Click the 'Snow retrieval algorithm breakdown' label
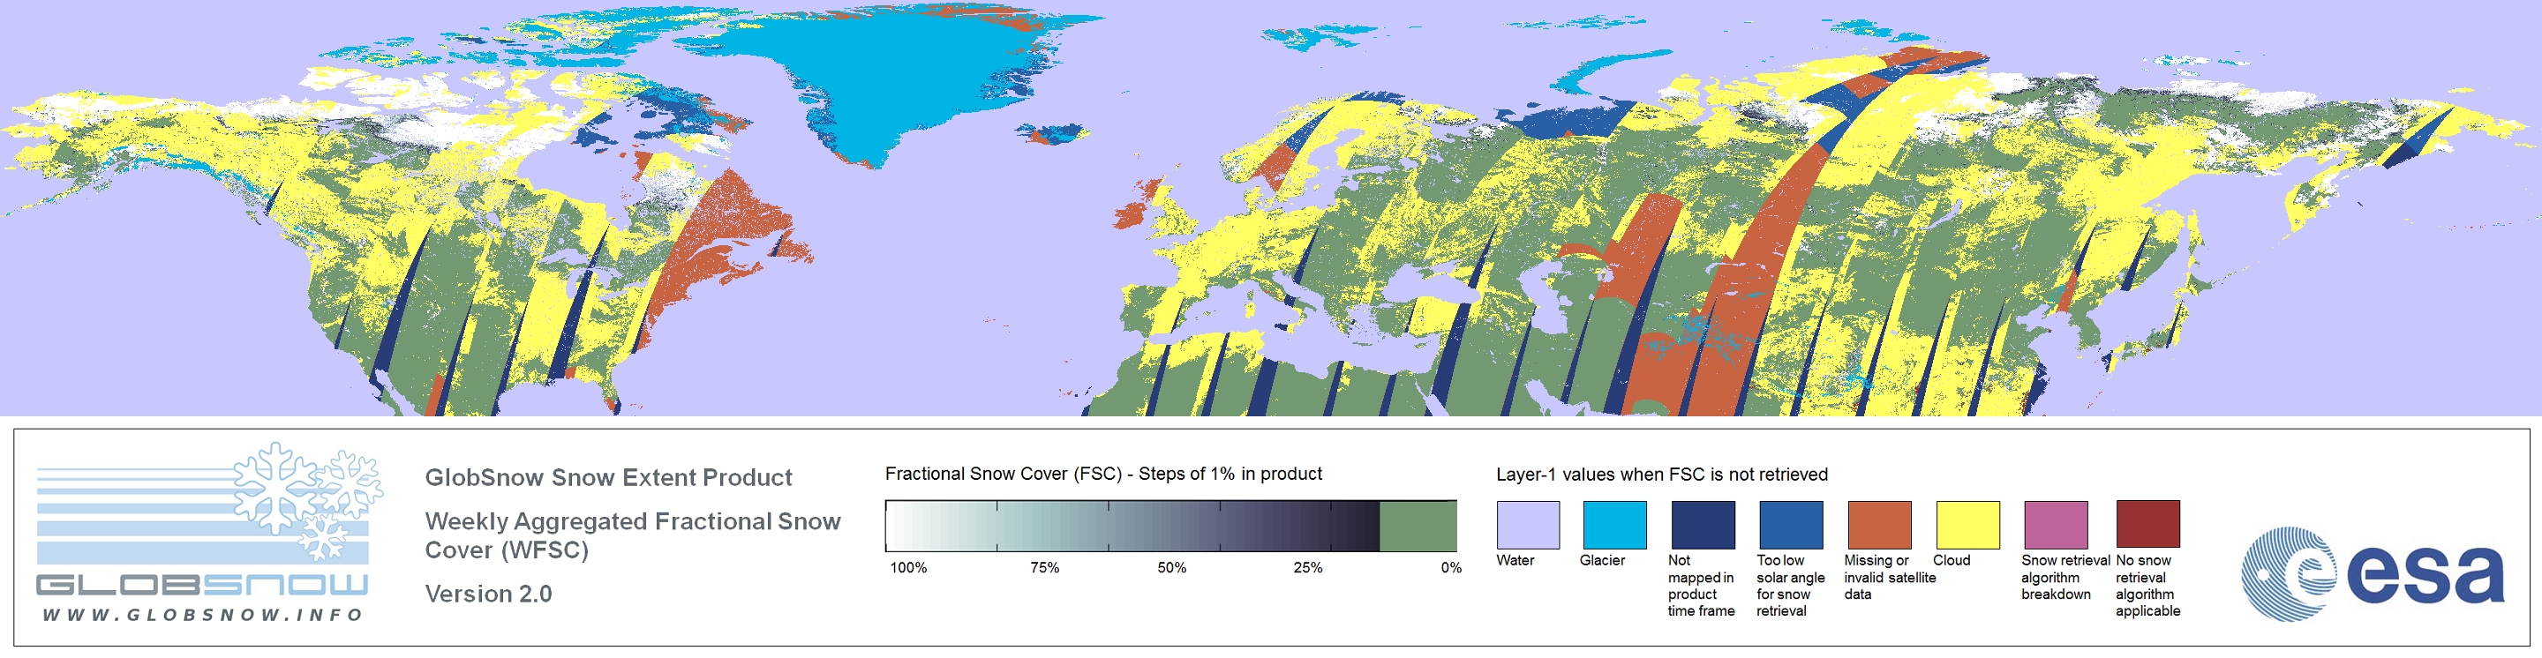 click(2064, 577)
